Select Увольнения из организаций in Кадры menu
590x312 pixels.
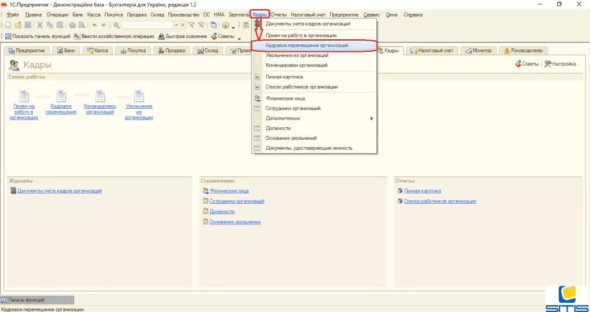tap(314, 55)
